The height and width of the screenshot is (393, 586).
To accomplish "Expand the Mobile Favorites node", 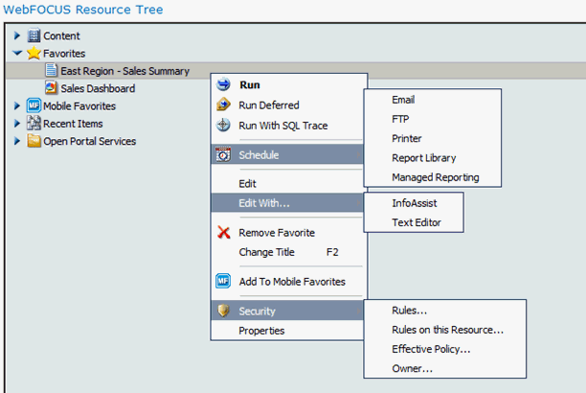I will click(x=17, y=106).
